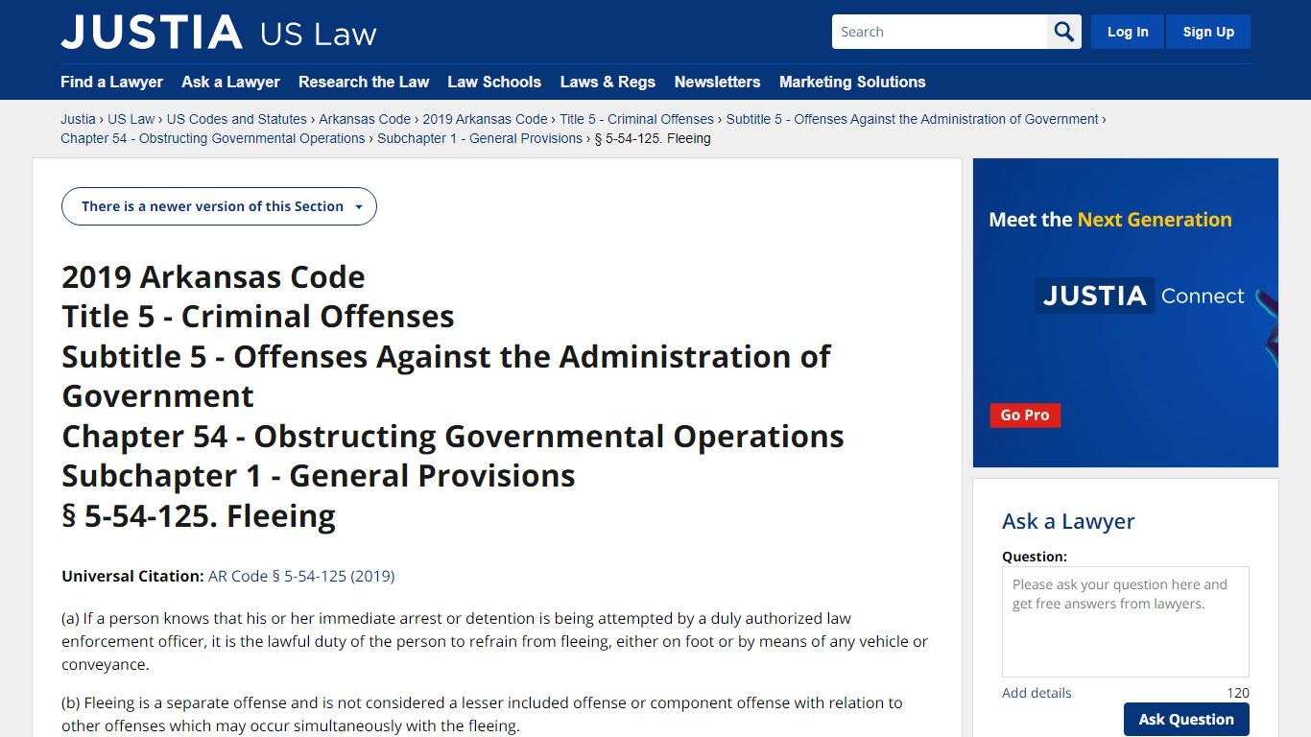Click the Log In button
This screenshot has height=737, width=1311.
click(1128, 32)
